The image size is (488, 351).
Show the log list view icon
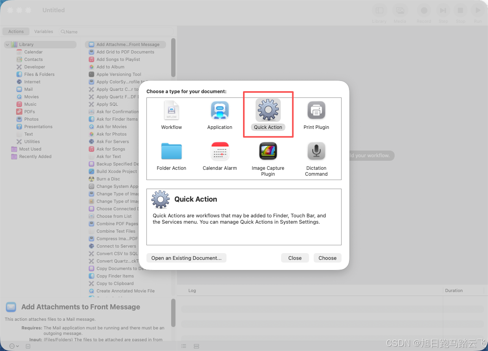click(184, 346)
